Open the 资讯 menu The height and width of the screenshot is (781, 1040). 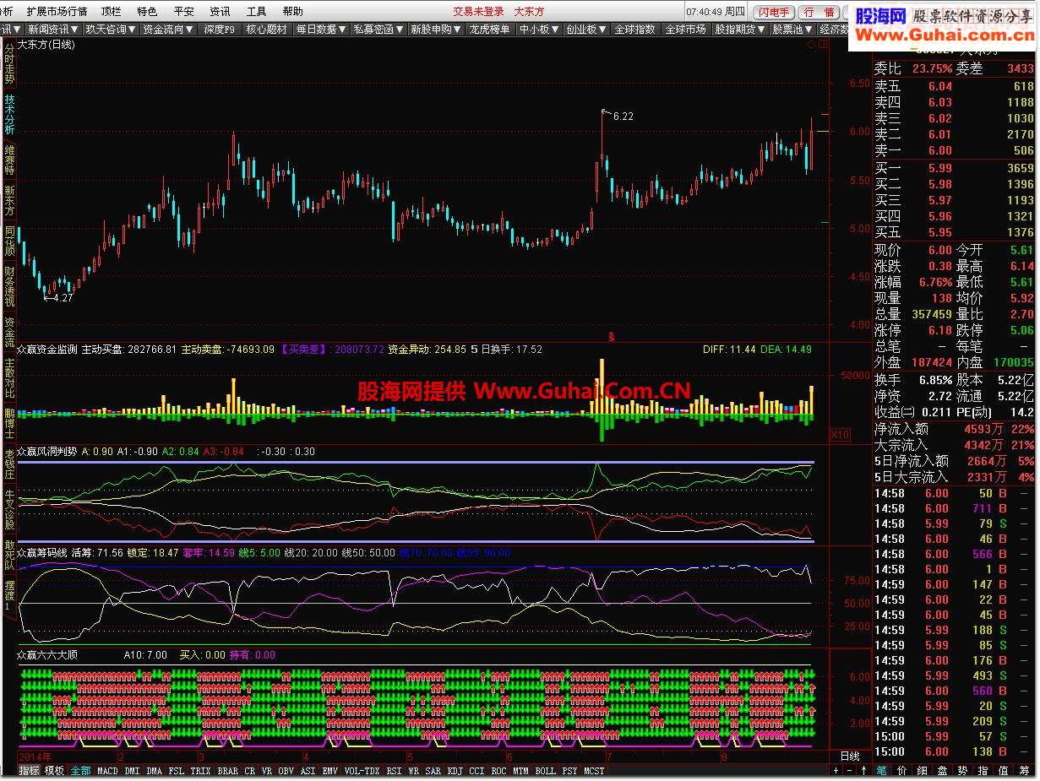220,12
